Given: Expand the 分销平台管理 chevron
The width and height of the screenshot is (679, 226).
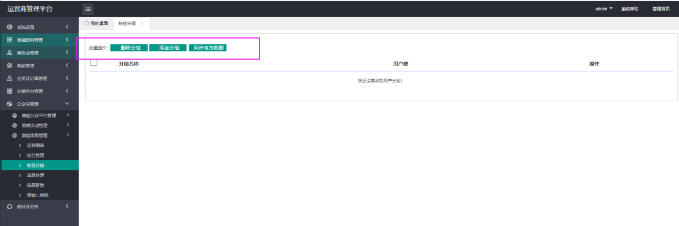Looking at the screenshot, I should click(67, 91).
